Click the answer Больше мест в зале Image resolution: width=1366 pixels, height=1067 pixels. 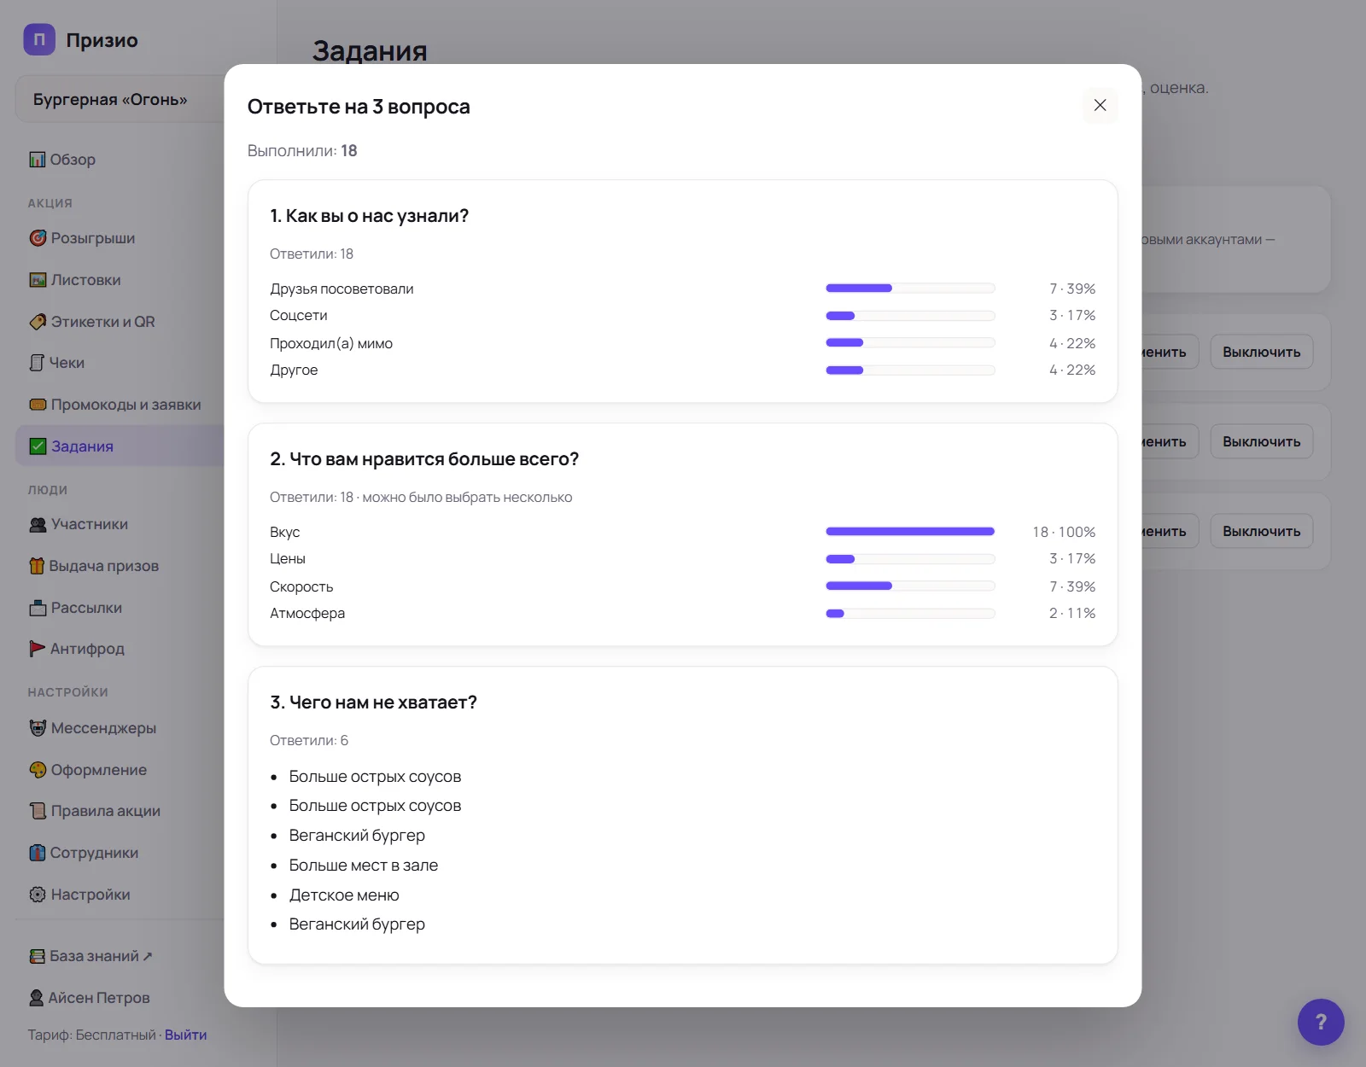pos(364,865)
